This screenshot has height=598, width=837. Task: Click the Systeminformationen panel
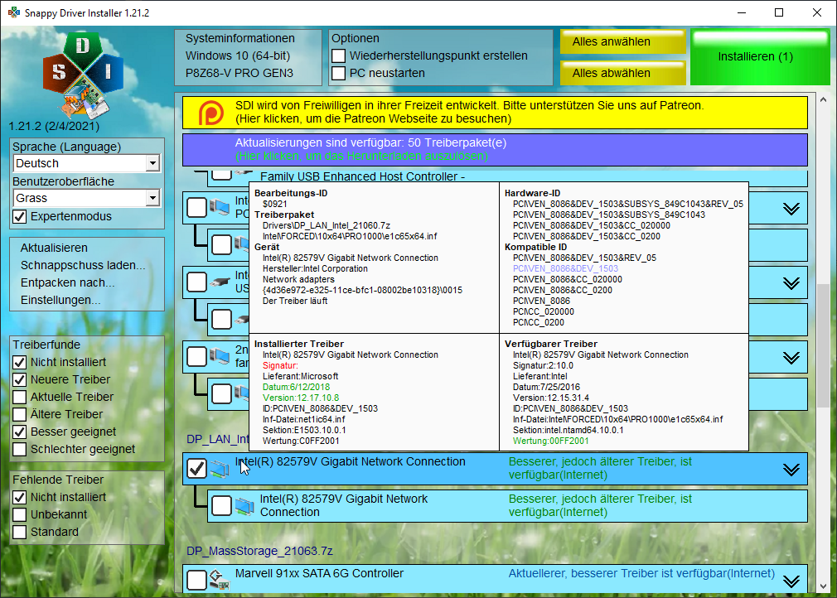coord(249,57)
